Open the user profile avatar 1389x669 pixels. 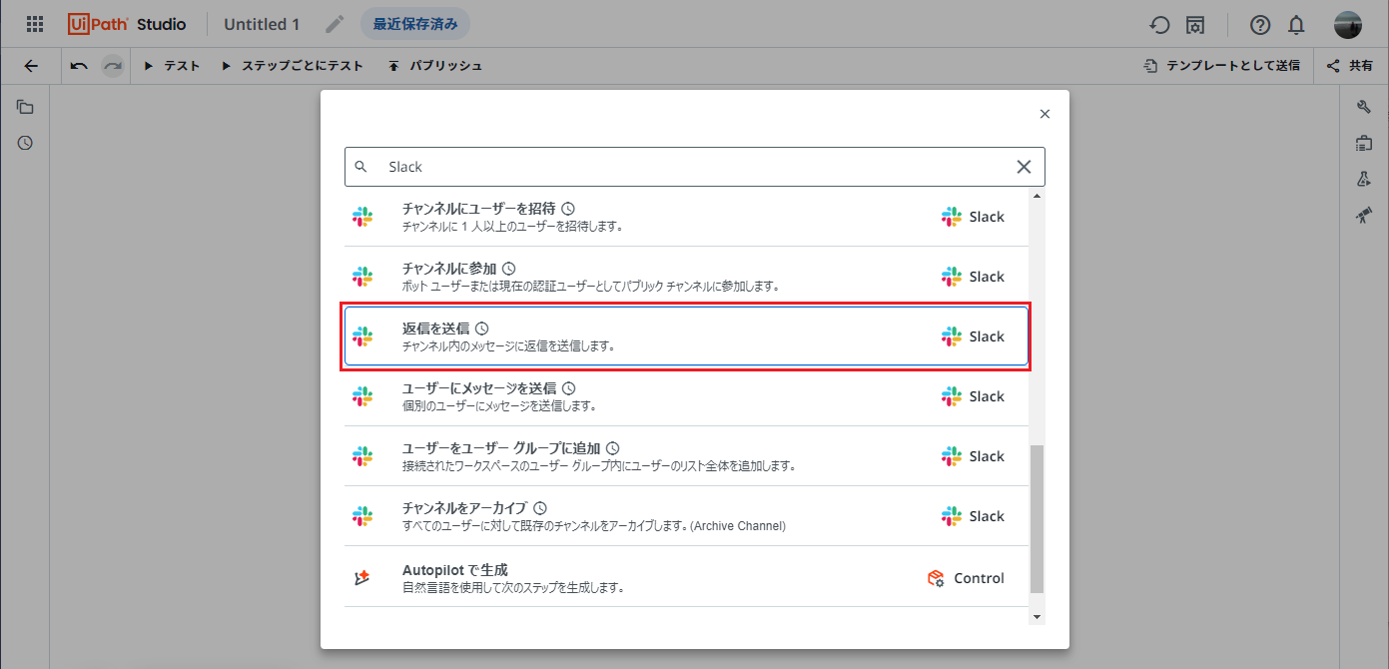click(x=1348, y=25)
